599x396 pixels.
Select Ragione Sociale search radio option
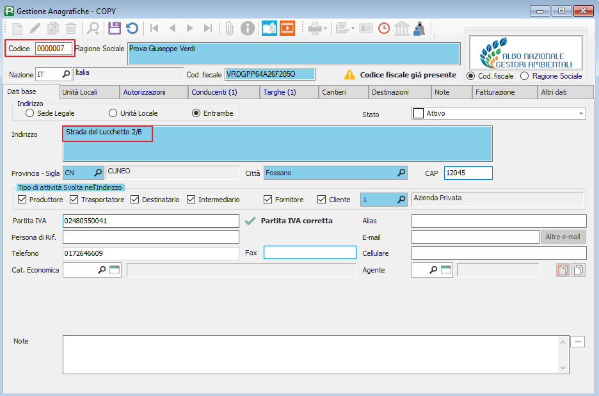pos(525,76)
